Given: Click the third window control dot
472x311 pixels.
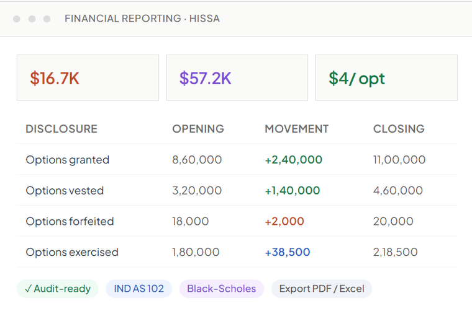Looking at the screenshot, I should (47, 19).
